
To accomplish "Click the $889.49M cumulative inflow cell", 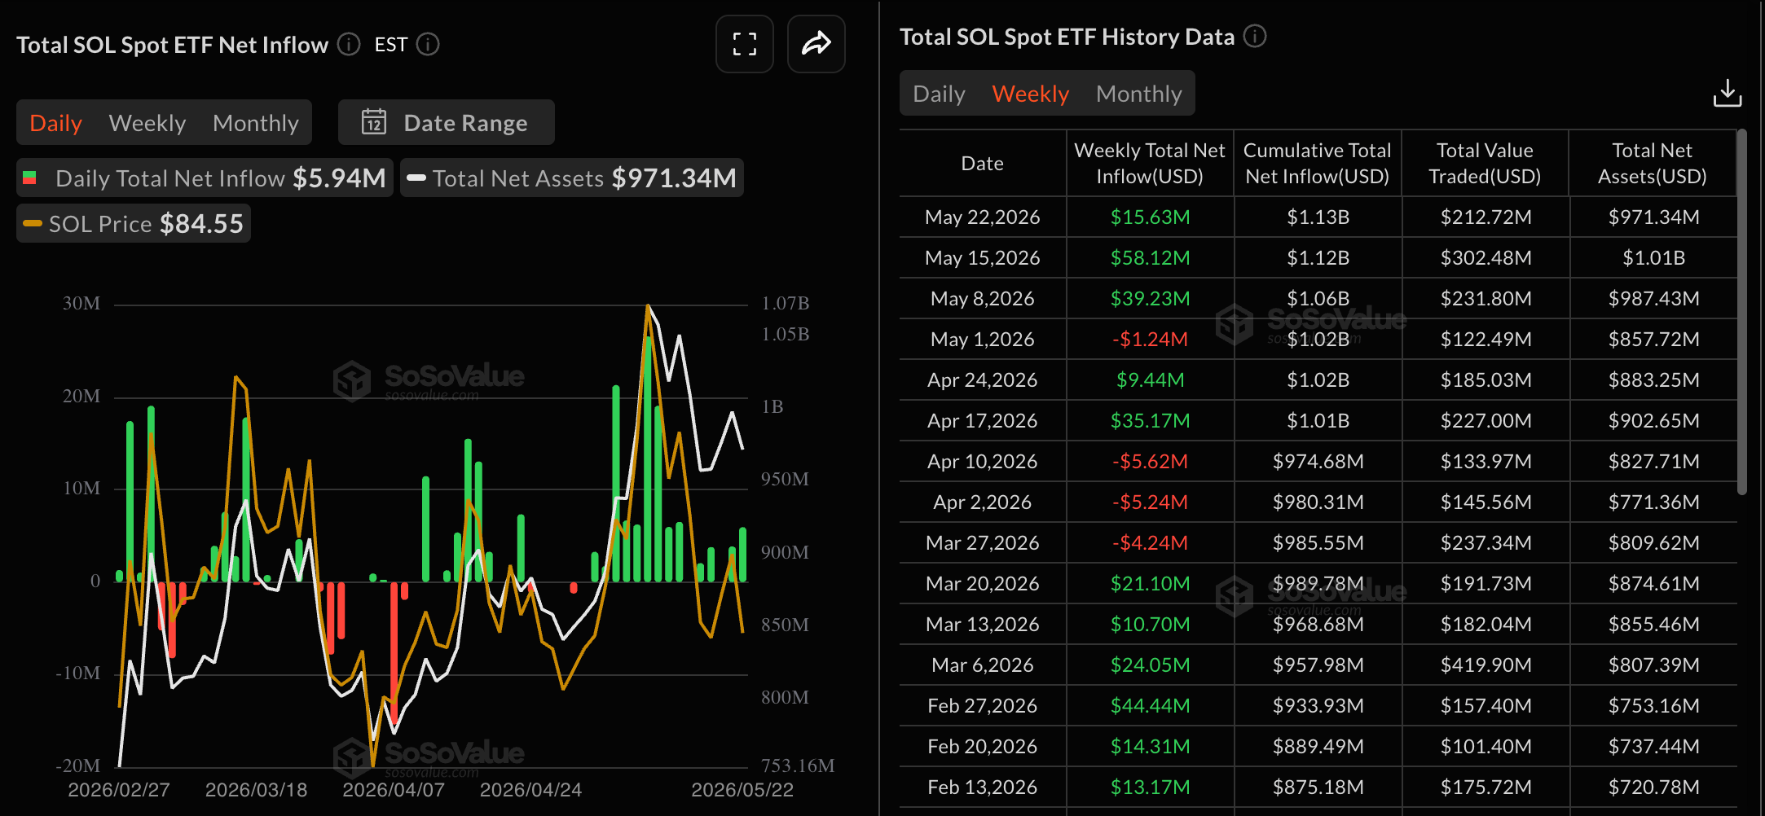I will (1318, 746).
